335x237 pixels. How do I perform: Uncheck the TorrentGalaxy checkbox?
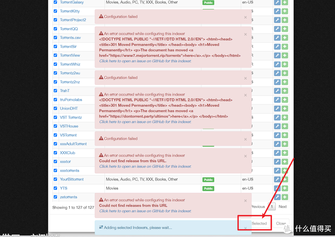[55, 2]
